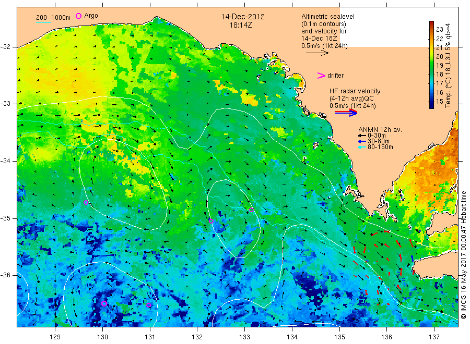Click the 'ANMN 12h av.' heading
Screen dimensions: 470x344
(380, 130)
